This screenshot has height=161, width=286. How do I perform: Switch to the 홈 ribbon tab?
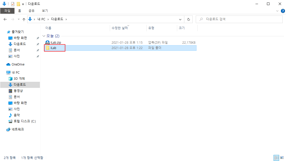(20, 11)
